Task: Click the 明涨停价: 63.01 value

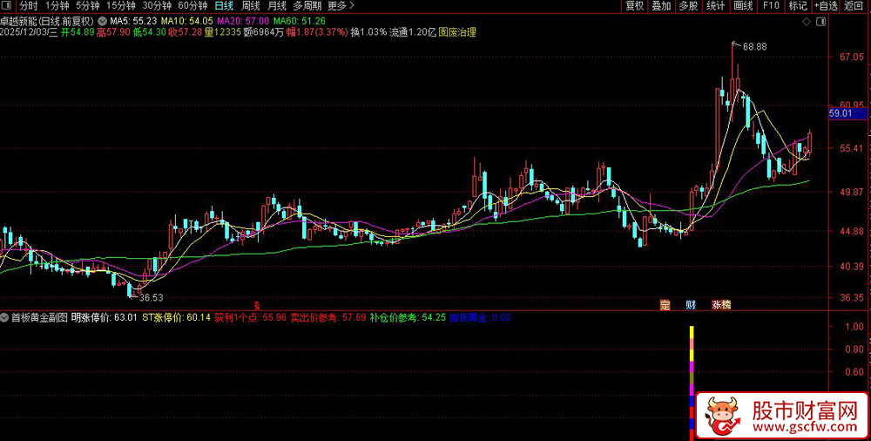Action: click(104, 318)
